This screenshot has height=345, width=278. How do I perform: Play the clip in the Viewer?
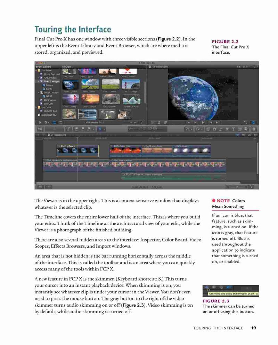203,123
